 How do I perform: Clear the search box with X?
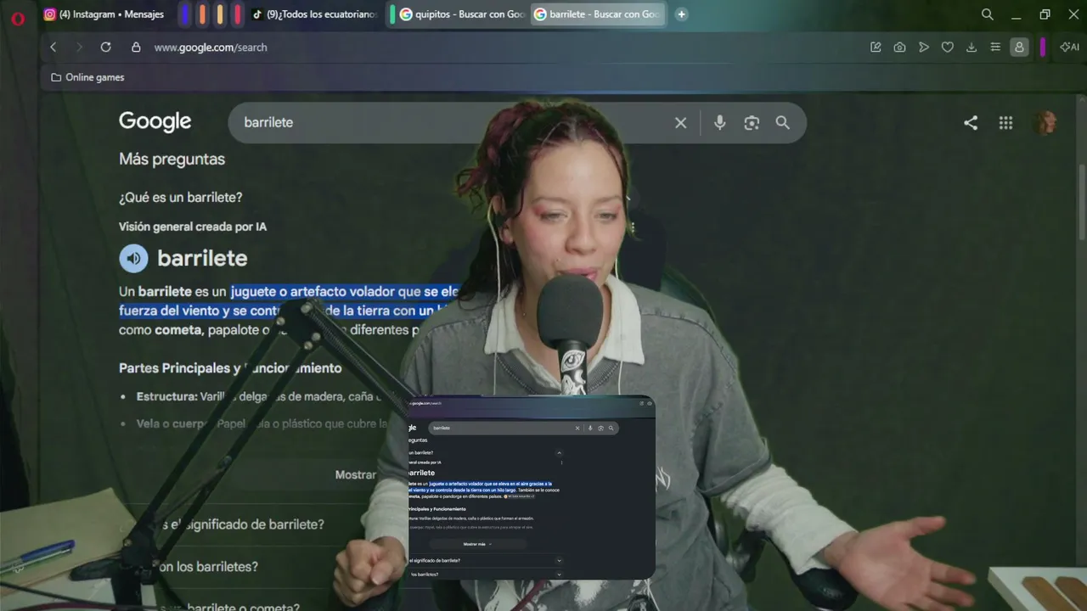coord(680,122)
